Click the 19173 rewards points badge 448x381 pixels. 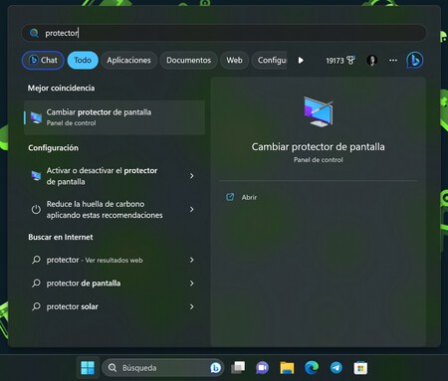pyautogui.click(x=340, y=61)
